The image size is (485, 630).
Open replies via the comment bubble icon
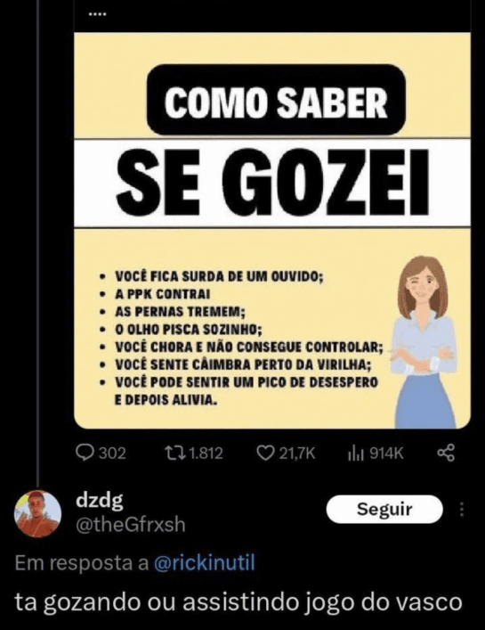pos(85,454)
